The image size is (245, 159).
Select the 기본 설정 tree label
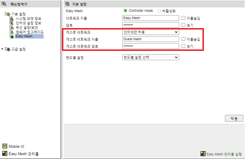[18, 14]
